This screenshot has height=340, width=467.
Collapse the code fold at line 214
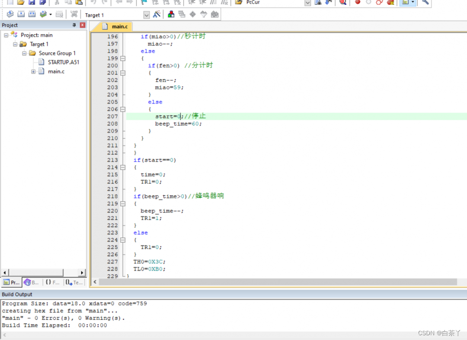pos(123,167)
